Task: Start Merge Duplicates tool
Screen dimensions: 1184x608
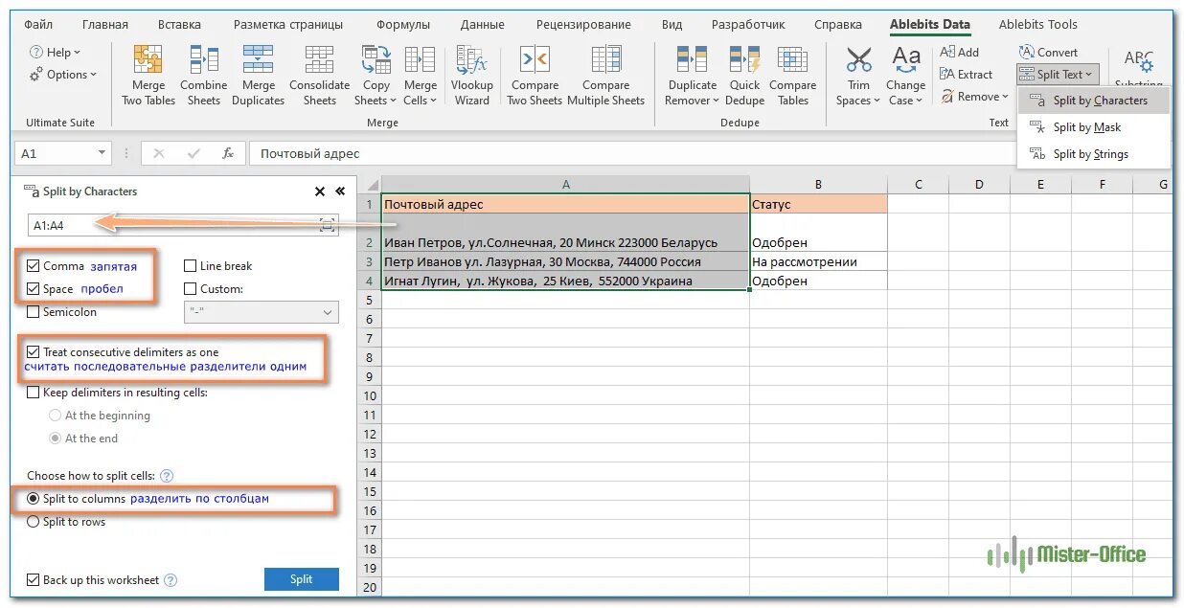Action: coord(258,75)
